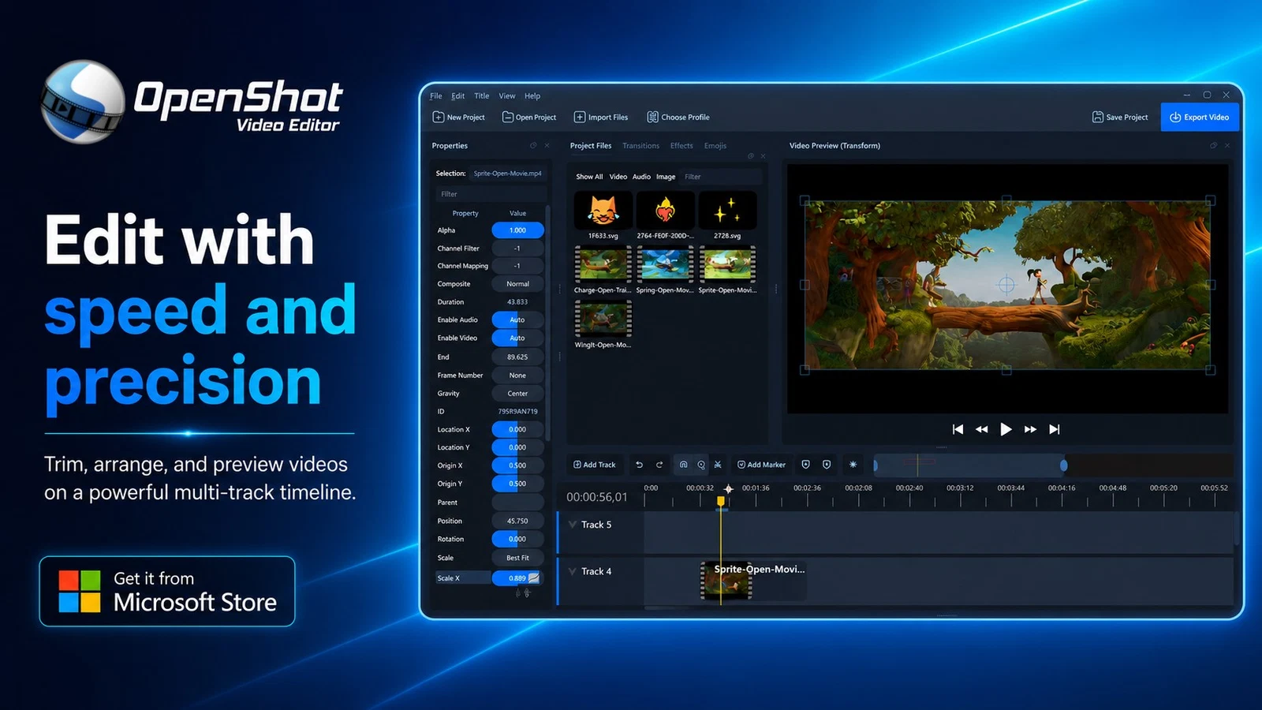Open the Help menu

(x=532, y=96)
